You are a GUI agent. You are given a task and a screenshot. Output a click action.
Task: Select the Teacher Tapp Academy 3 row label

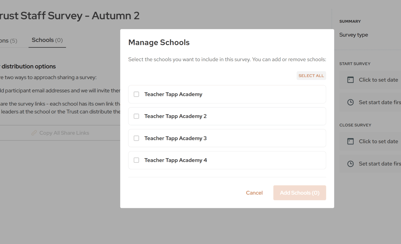click(175, 138)
